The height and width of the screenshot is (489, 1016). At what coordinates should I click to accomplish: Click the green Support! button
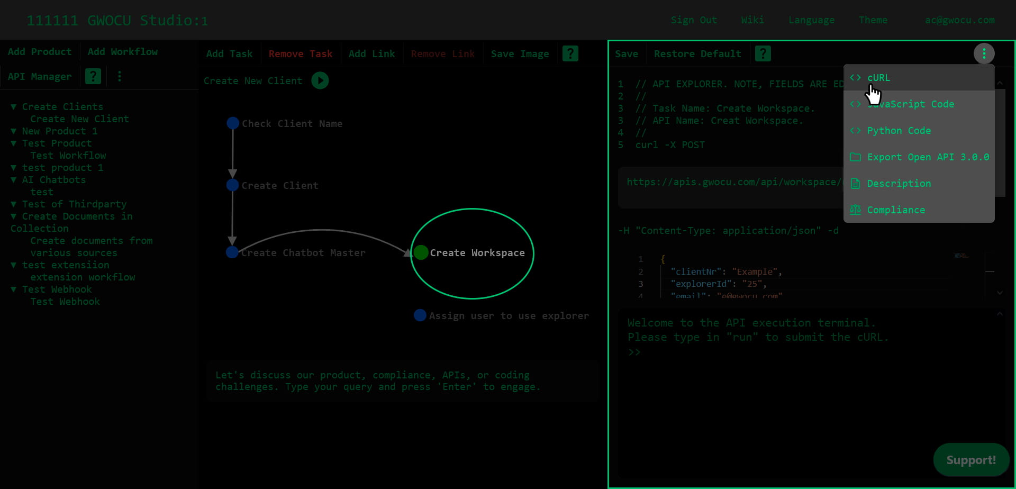[971, 460]
